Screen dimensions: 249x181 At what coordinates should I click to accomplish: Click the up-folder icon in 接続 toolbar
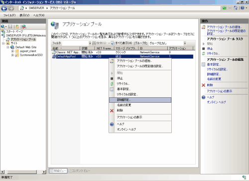click(x=17, y=26)
